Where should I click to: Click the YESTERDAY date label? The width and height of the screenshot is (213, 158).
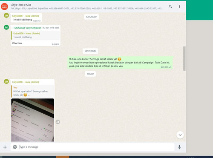[90, 51]
